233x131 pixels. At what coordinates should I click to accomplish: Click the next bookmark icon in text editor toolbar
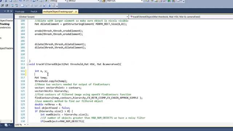[x=31, y=6]
